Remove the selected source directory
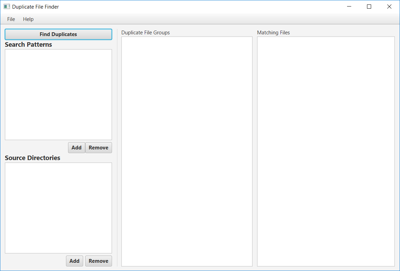 point(99,261)
